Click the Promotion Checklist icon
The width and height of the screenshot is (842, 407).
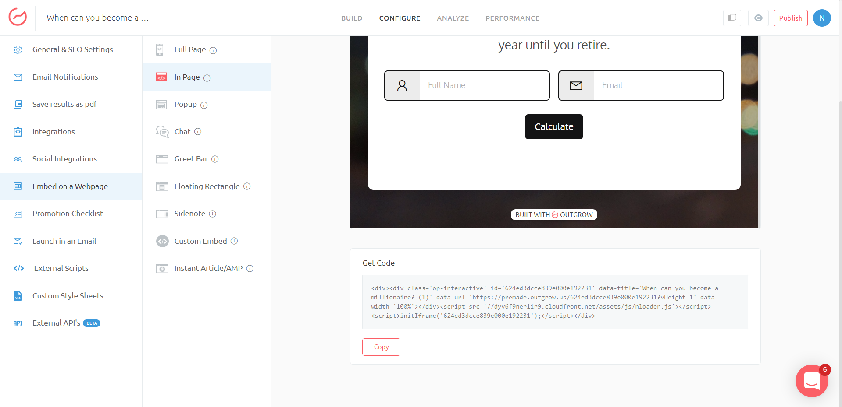18,214
